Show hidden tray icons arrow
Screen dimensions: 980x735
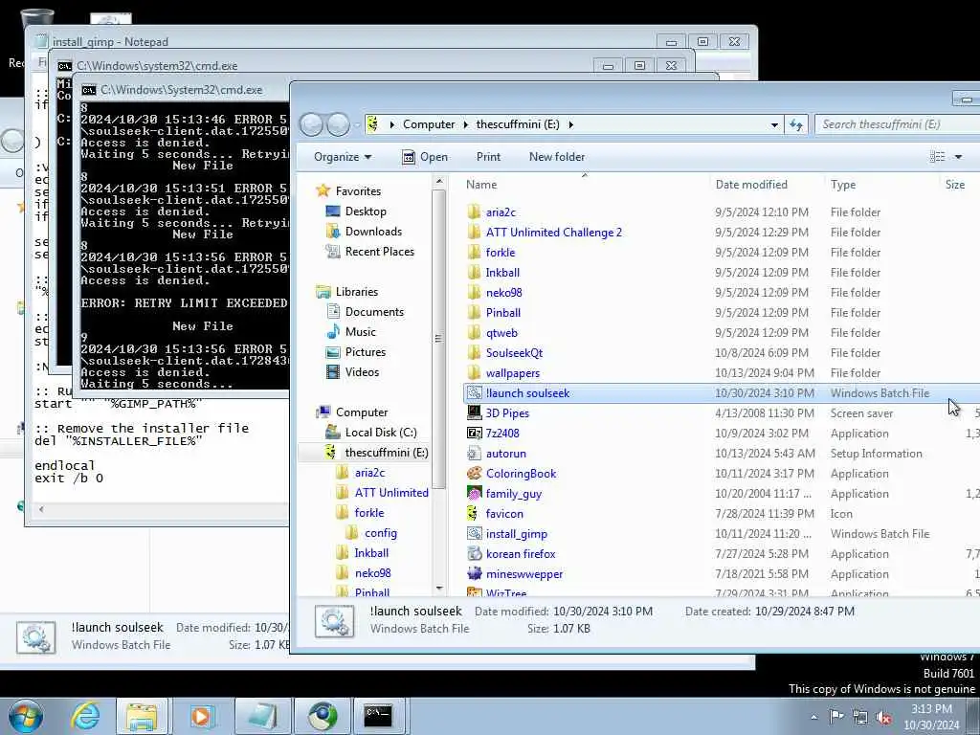(813, 717)
